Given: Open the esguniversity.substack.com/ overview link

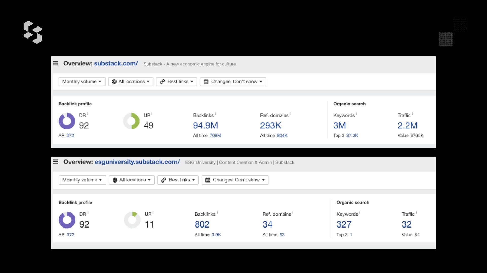Looking at the screenshot, I should tap(137, 162).
